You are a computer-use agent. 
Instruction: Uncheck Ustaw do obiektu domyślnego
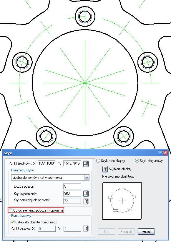point(12,222)
